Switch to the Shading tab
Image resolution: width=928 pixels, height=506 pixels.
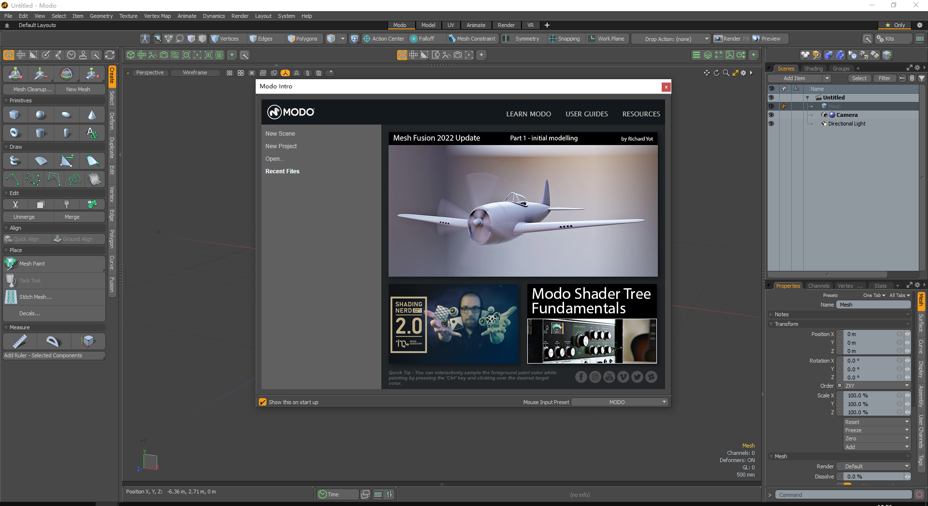tap(813, 68)
